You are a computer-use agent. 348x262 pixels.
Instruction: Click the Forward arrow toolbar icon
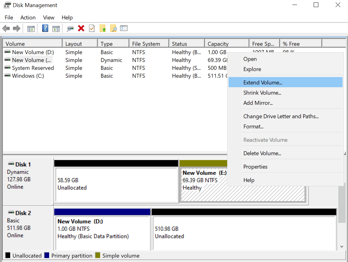17,28
